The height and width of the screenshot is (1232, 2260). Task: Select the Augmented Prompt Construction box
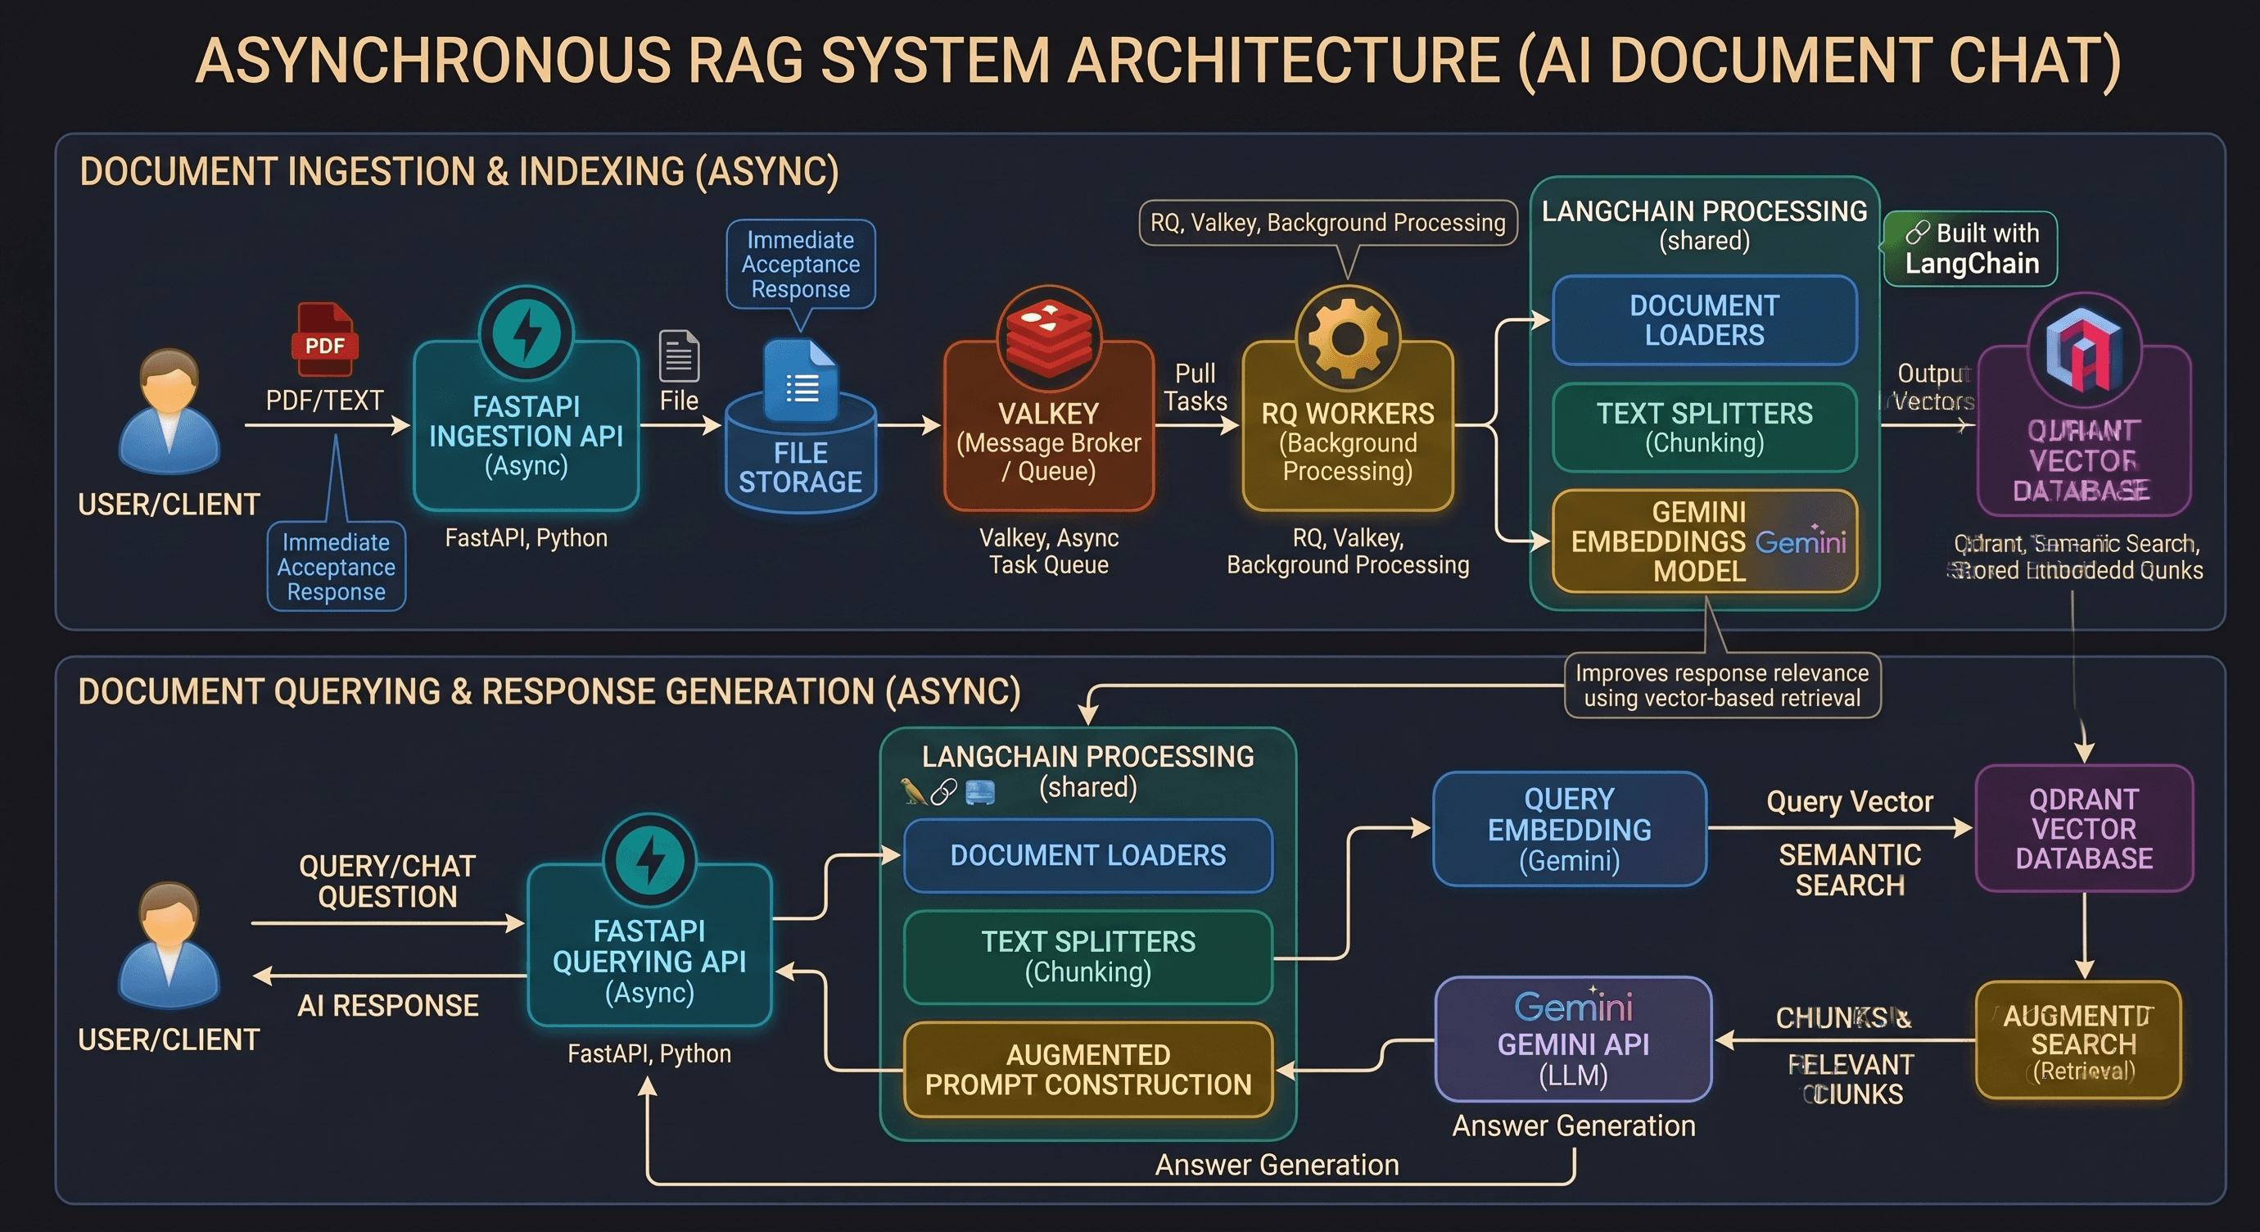1088,1070
